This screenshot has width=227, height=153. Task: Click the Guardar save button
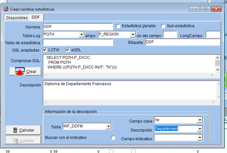click(23, 141)
